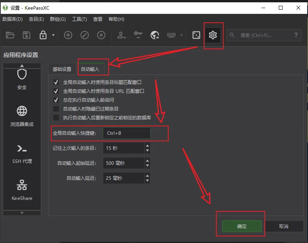Open the 数据库(D) menu

pos(12,19)
